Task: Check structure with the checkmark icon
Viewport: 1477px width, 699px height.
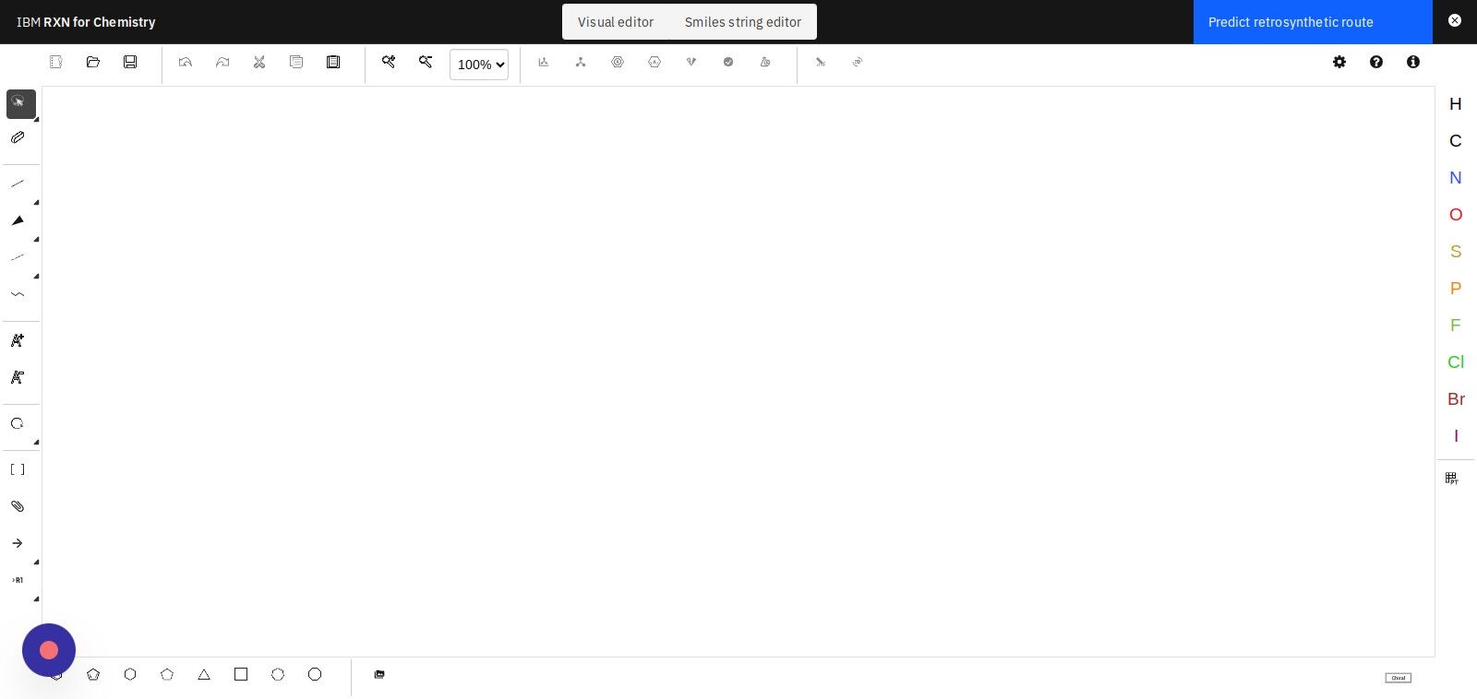Action: (728, 62)
